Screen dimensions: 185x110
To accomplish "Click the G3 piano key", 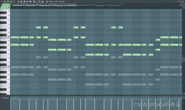I will pyautogui.click(x=8, y=80).
